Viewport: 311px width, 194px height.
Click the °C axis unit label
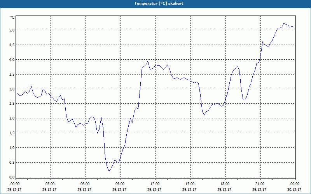(12, 17)
